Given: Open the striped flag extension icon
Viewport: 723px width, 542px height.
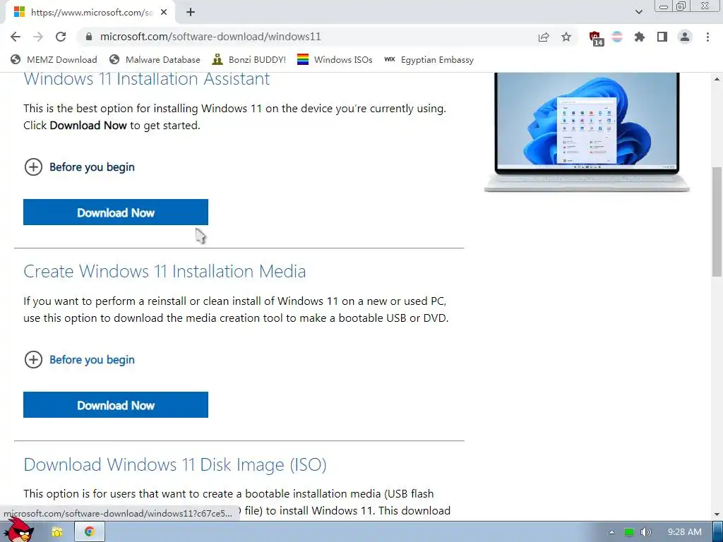Looking at the screenshot, I should click(x=617, y=37).
